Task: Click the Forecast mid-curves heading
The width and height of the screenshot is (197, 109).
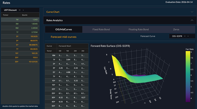Action: click(x=63, y=37)
